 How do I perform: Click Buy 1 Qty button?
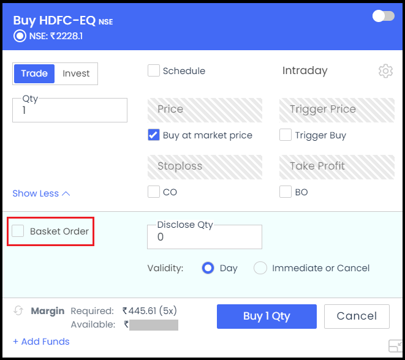click(x=267, y=317)
